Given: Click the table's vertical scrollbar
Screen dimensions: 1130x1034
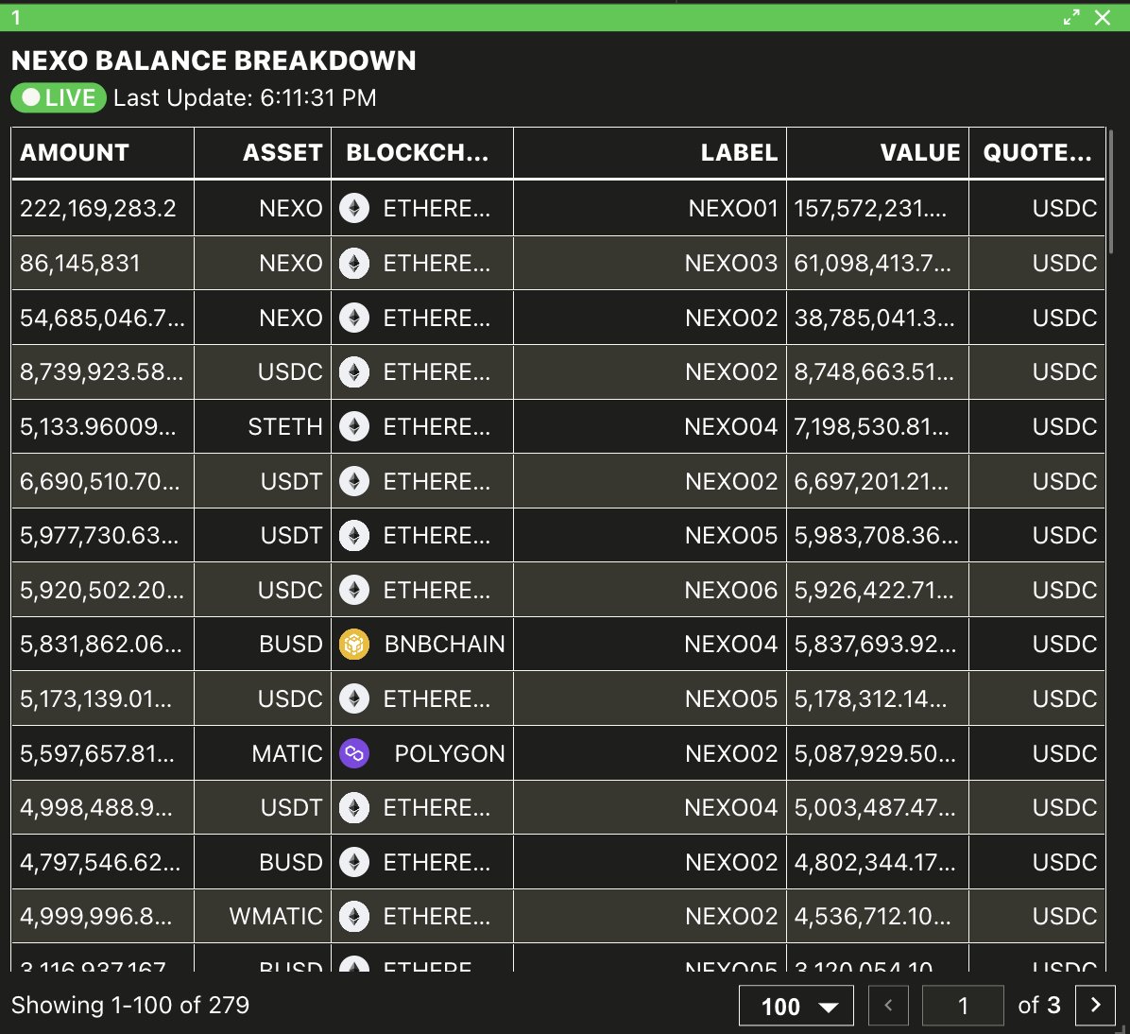Looking at the screenshot, I should [1111, 192].
